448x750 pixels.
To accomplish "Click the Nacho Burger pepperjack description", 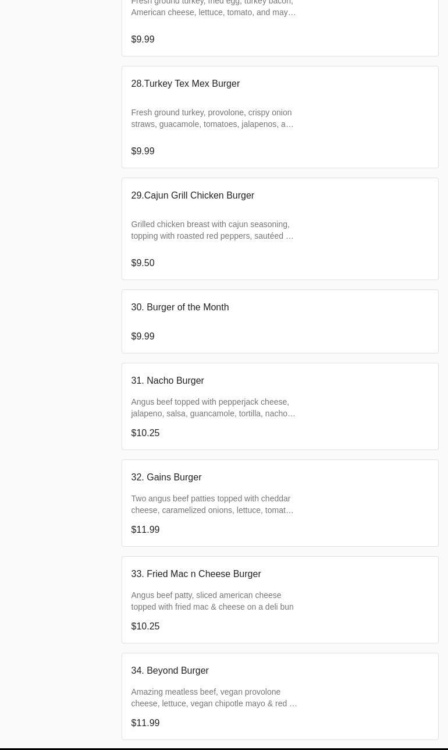I will coord(213,408).
